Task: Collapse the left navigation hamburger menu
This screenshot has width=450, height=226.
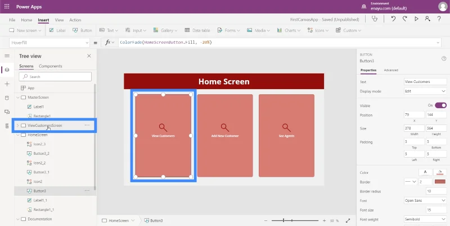Action: pos(7,56)
